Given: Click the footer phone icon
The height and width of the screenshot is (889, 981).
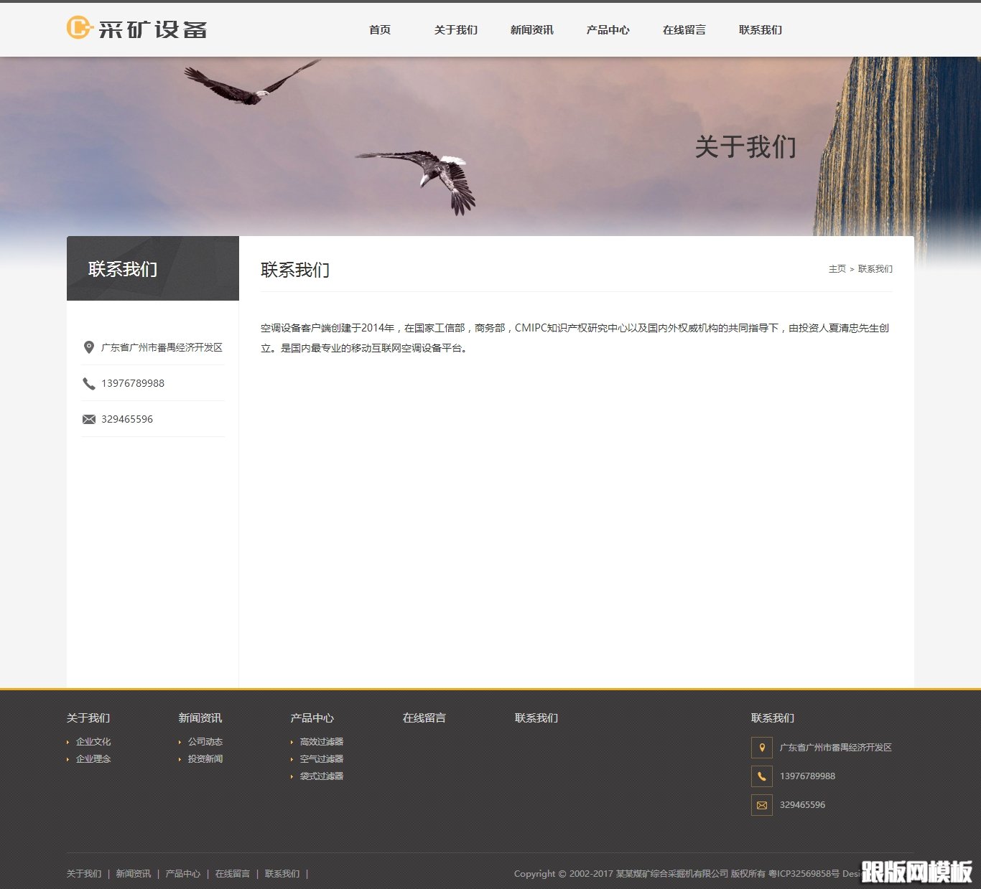Looking at the screenshot, I should pyautogui.click(x=761, y=776).
